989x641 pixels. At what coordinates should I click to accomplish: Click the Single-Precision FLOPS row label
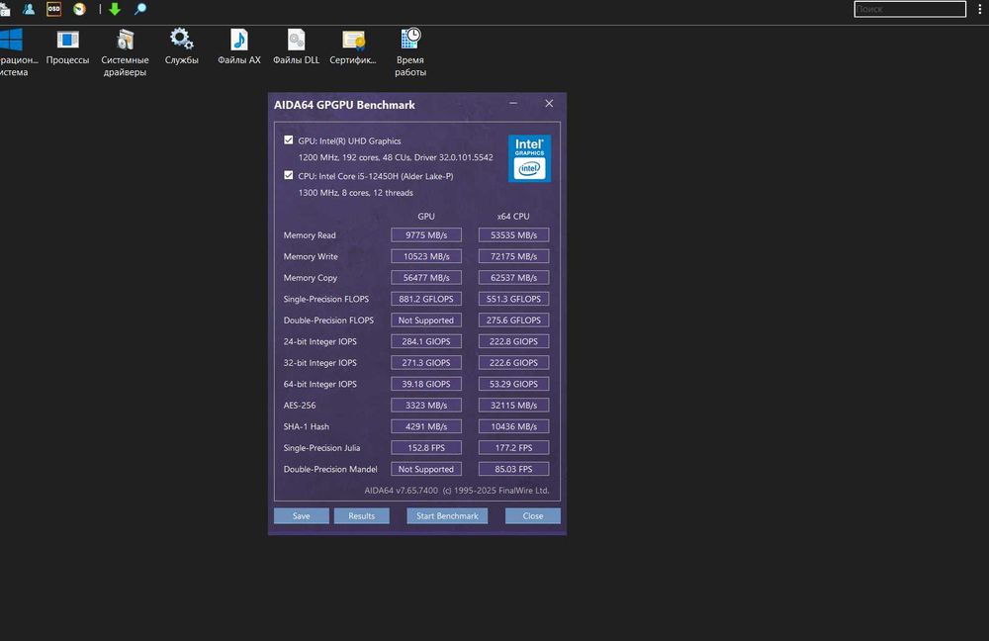[x=326, y=299]
